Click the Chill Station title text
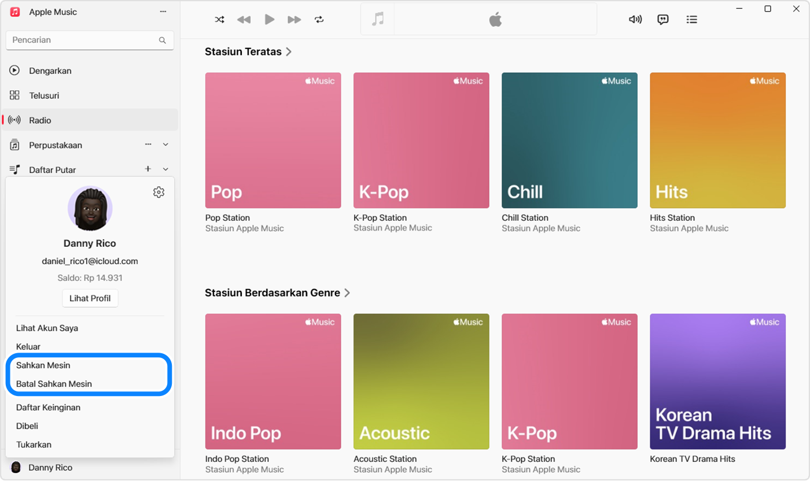The height and width of the screenshot is (481, 810). click(525, 218)
